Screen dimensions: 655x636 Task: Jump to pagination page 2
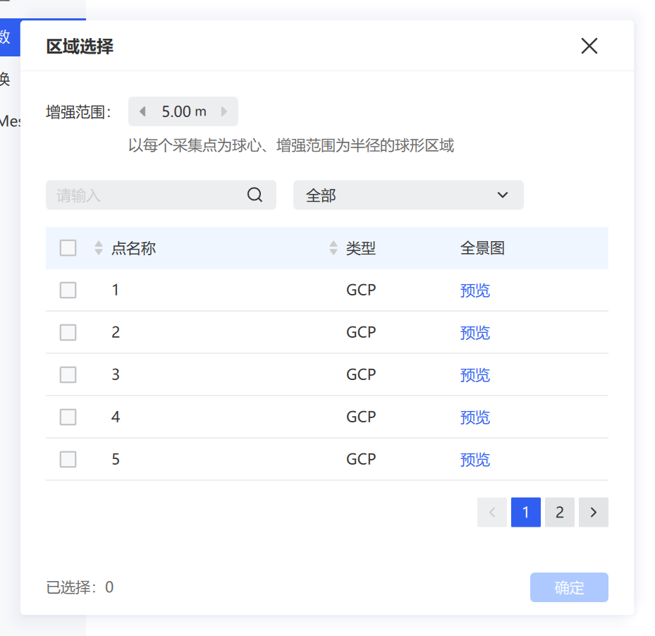click(560, 513)
